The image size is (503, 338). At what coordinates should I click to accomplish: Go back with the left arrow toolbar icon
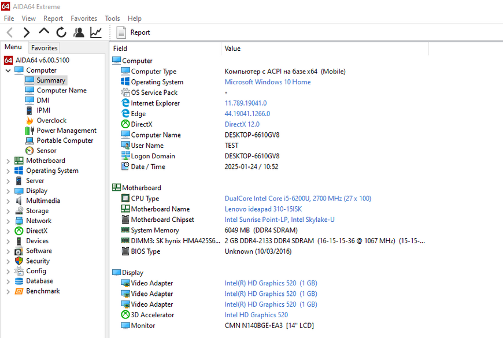point(10,32)
